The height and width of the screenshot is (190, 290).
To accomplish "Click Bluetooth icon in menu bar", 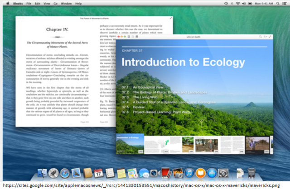I will (x=232, y=3).
